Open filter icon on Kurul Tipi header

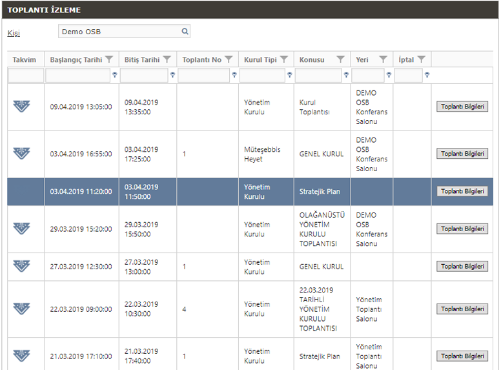tap(283, 59)
